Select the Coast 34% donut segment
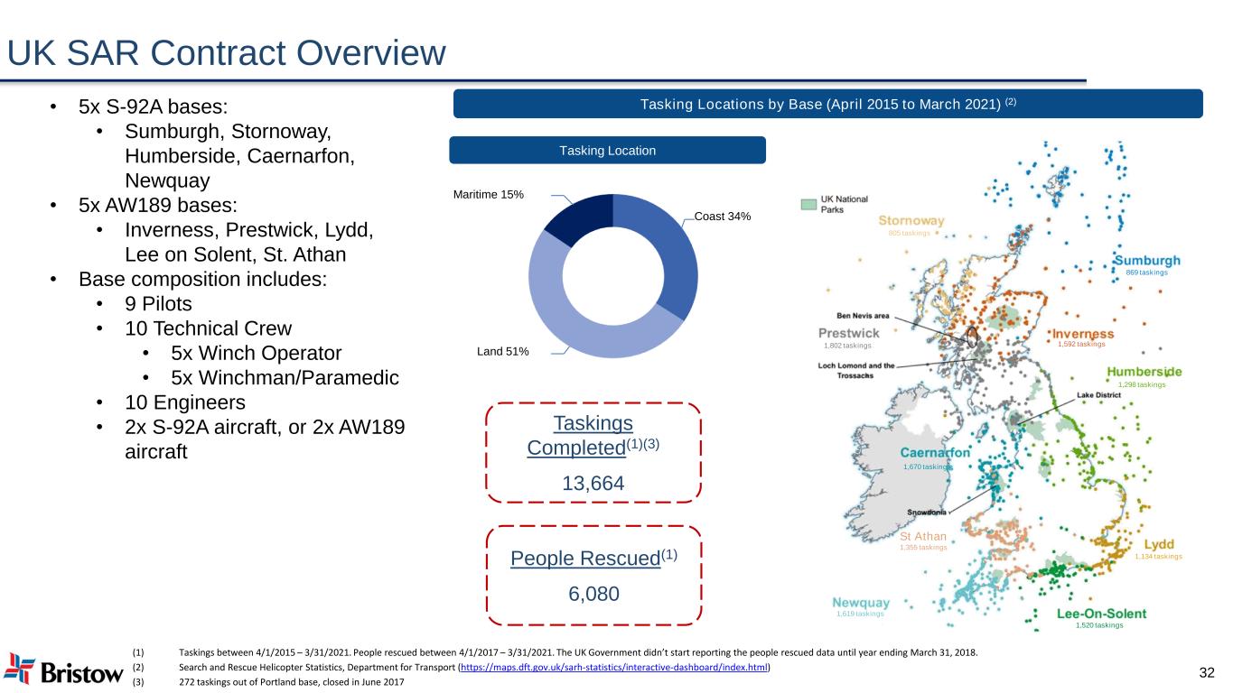1233x693 pixels. 673,258
